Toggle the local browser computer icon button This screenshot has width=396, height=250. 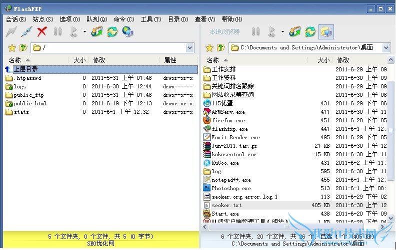(x=326, y=32)
